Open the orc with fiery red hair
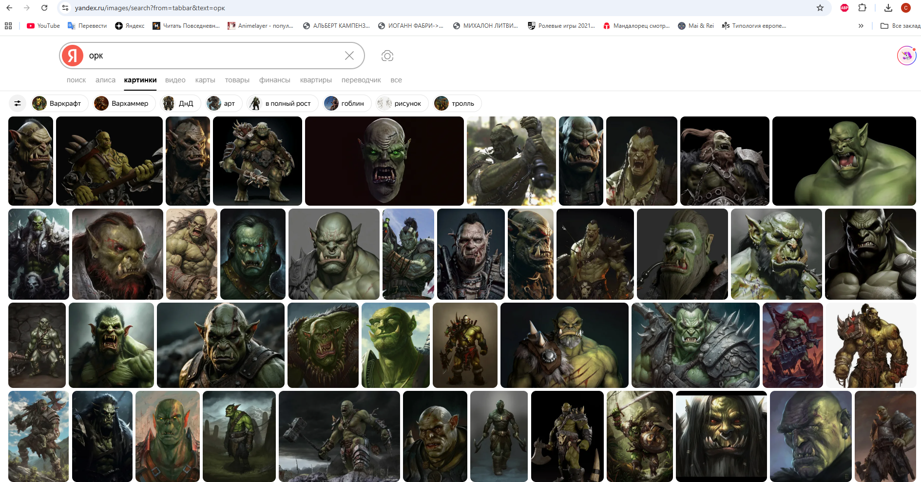 [117, 254]
